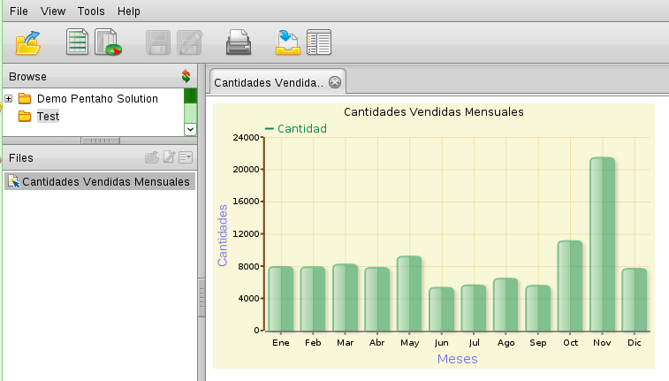
Task: Click the Jul bar in chart
Action: [x=474, y=308]
